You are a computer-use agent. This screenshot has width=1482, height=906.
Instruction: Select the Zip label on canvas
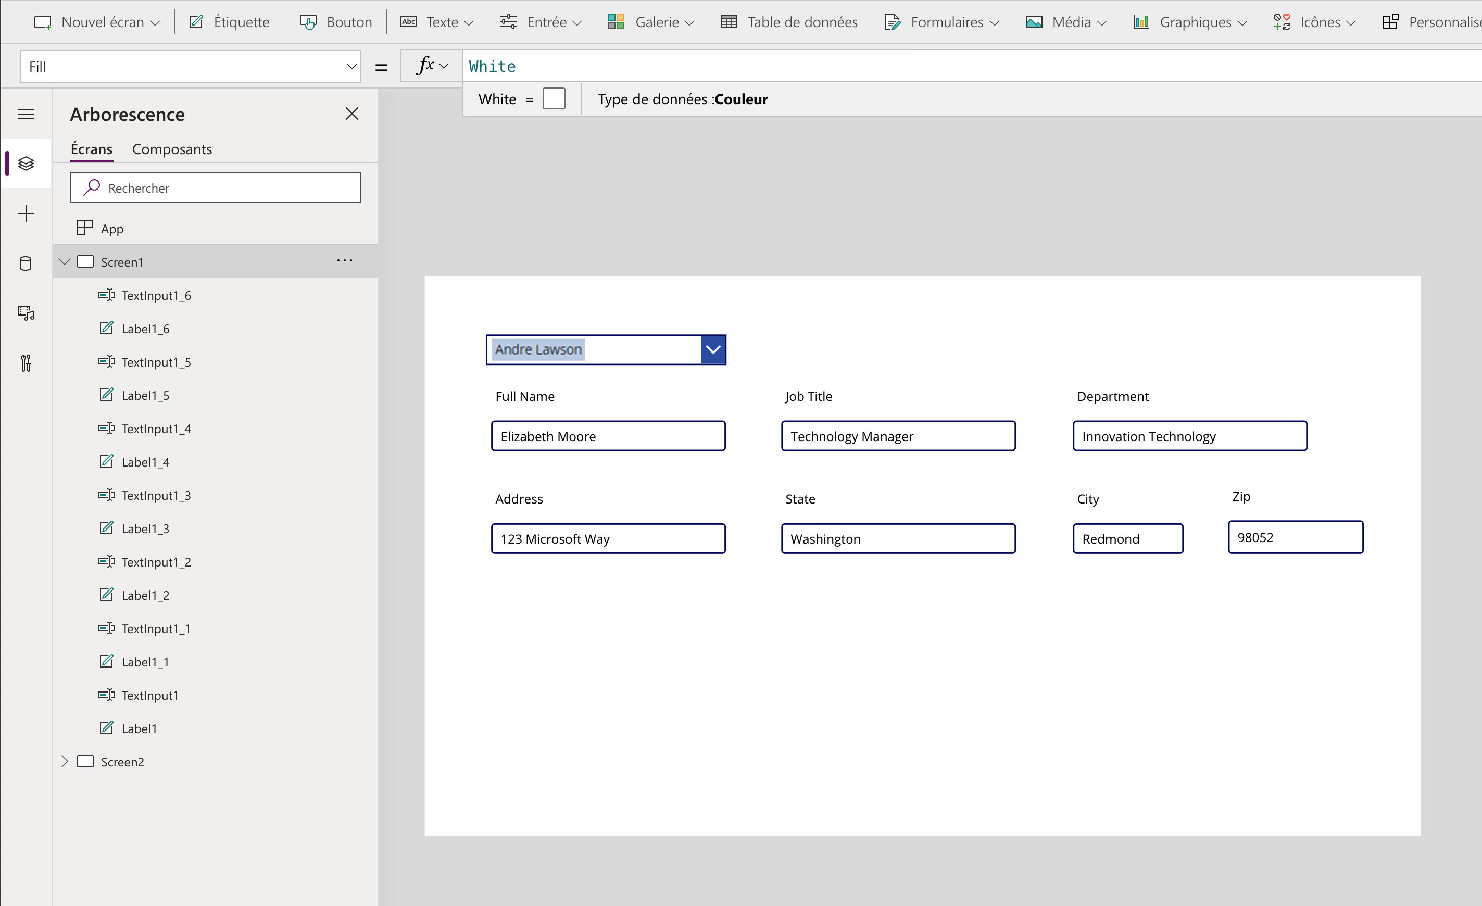point(1241,496)
